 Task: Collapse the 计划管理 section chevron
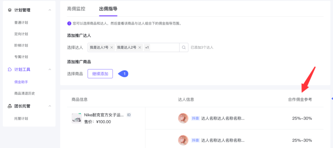[x=50, y=10]
